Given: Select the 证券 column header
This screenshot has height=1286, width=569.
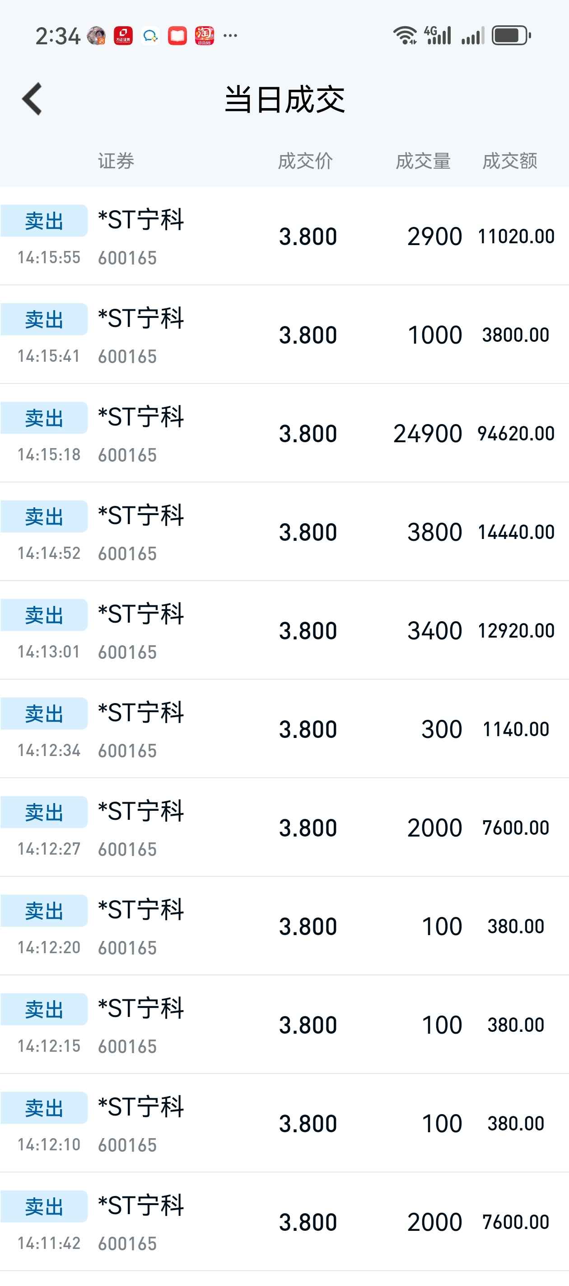Looking at the screenshot, I should 116,161.
